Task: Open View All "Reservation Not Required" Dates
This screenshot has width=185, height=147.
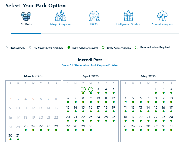Action: [90, 65]
